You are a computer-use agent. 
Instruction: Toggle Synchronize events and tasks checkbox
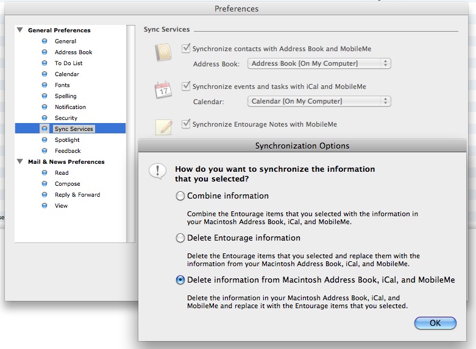point(186,86)
